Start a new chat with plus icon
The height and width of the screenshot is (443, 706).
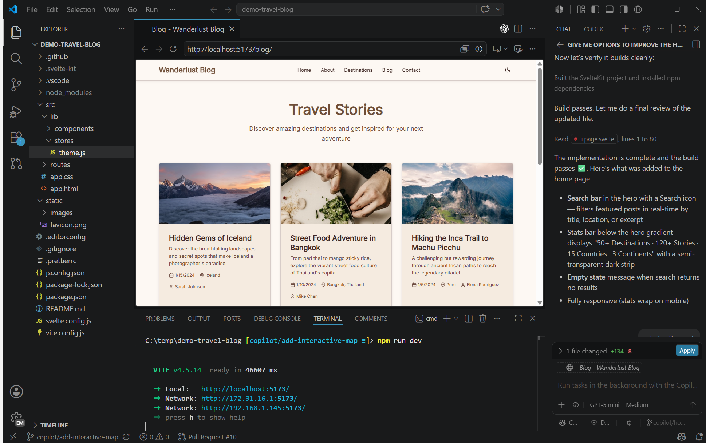pos(625,29)
